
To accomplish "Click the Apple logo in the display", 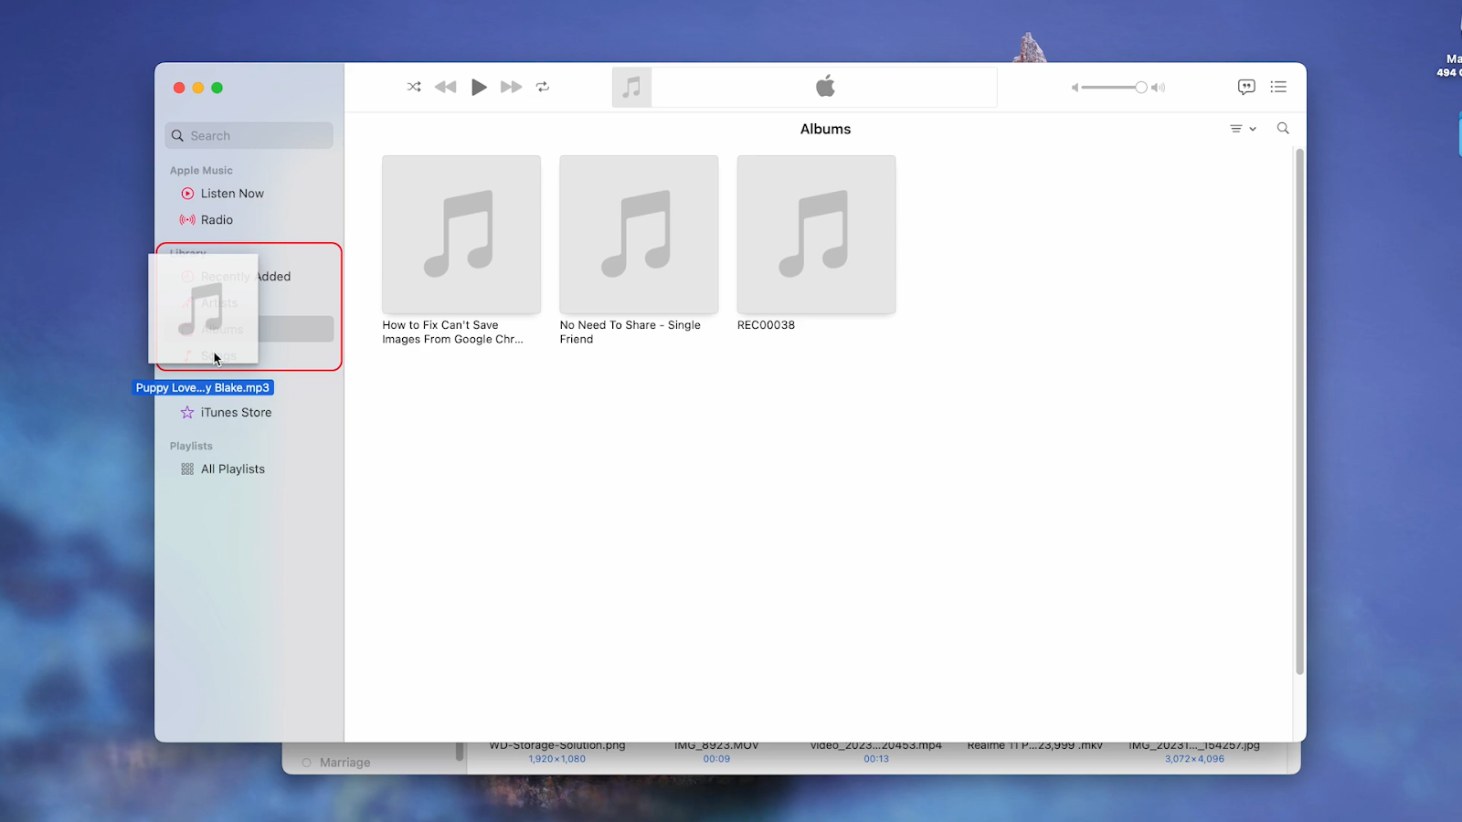I will click(825, 87).
